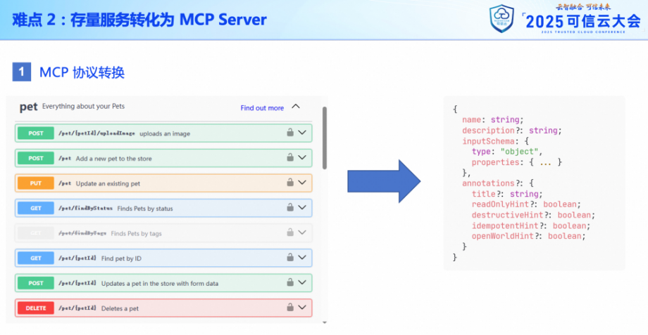Expand Updates a pet with form data chevron
The width and height of the screenshot is (648, 335).
302,282
